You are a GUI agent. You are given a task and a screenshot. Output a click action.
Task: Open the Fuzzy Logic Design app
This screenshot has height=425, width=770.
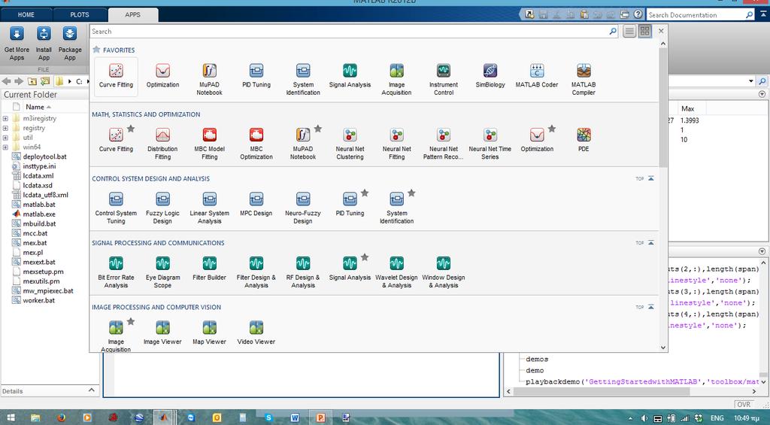click(162, 208)
